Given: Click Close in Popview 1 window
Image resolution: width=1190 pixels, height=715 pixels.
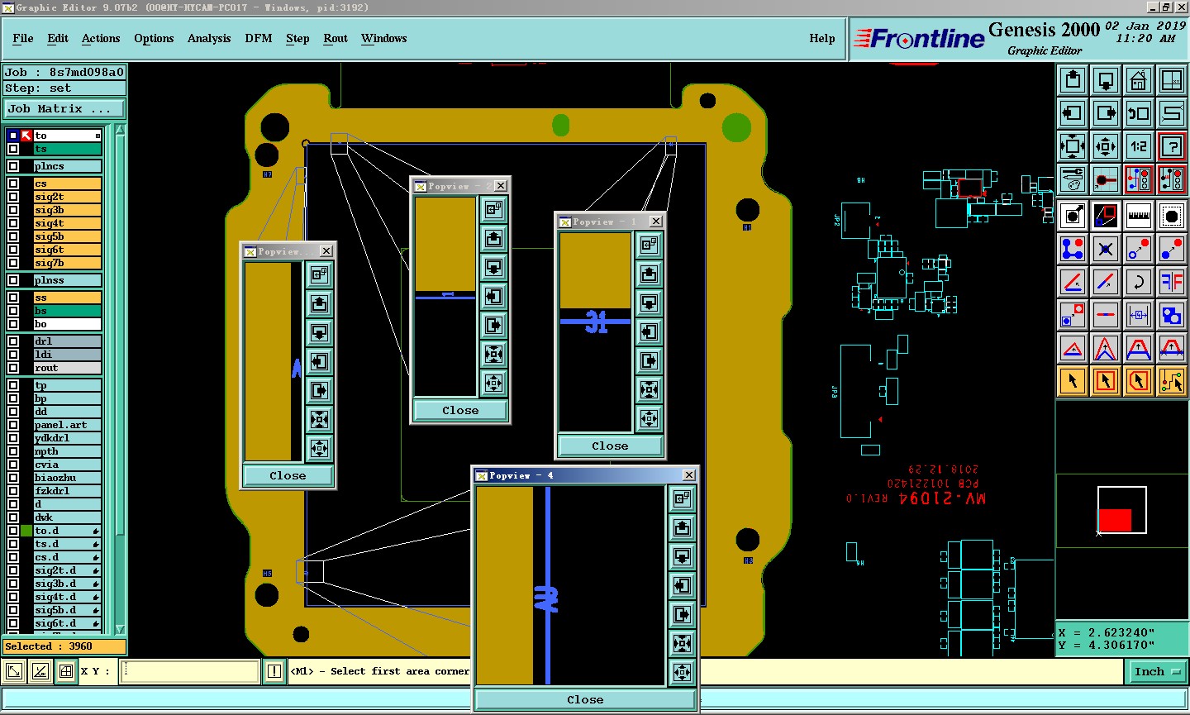Looking at the screenshot, I should coord(610,446).
